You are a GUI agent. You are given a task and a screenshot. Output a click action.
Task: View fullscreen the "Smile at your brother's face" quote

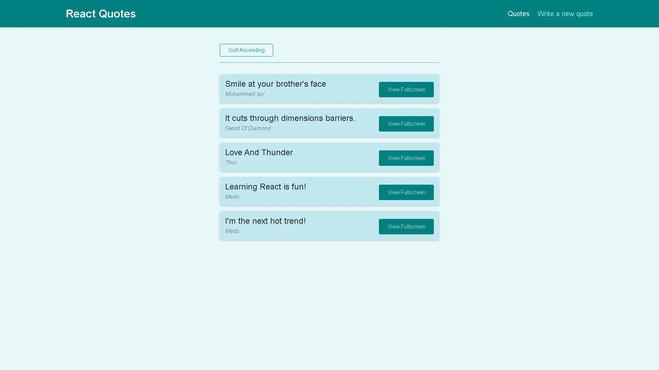point(406,89)
